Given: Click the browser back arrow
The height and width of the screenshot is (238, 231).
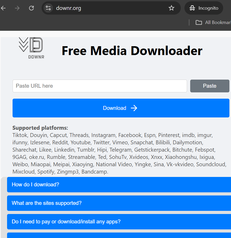Looking at the screenshot, I should [x=3, y=8].
